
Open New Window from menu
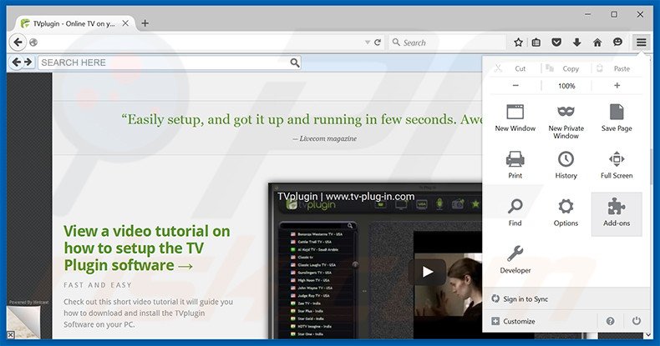(515, 118)
